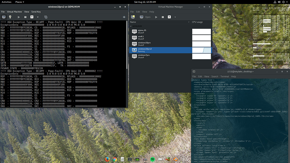290x163 pixels.
Task: Launch Firefox from the dock
Action: point(107,159)
